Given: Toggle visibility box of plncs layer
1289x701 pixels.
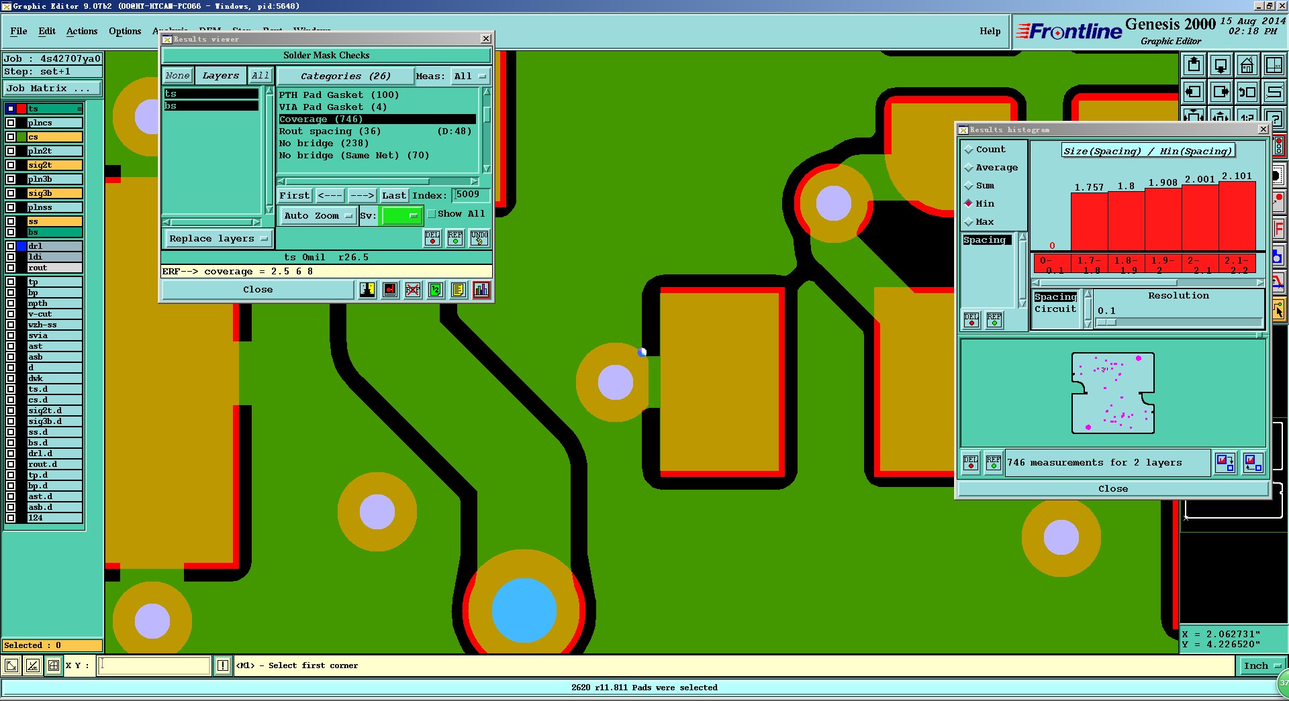Looking at the screenshot, I should click(x=11, y=123).
